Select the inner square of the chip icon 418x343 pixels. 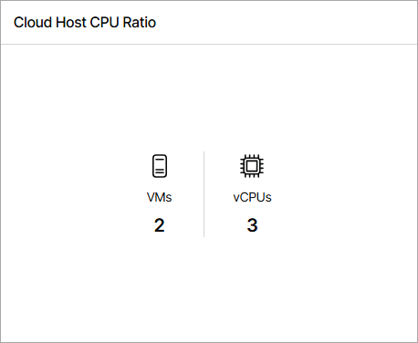tap(252, 166)
